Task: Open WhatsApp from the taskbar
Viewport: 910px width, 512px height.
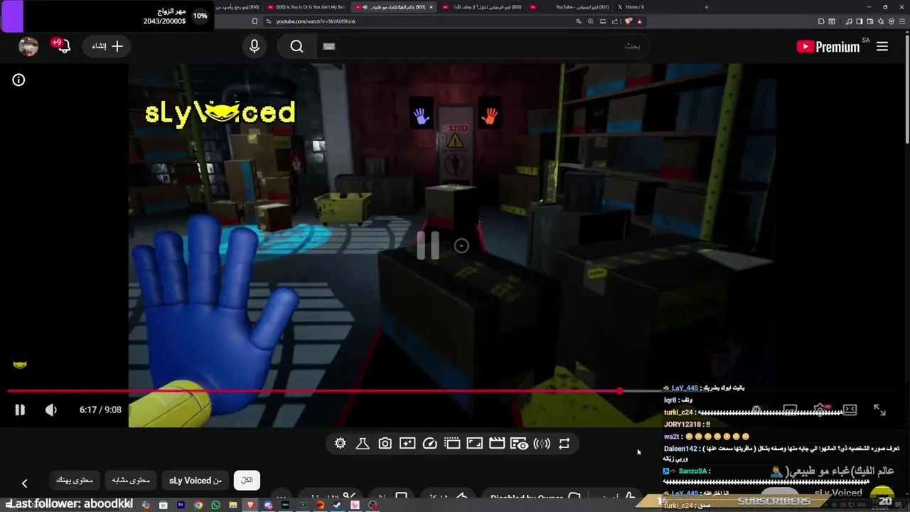Action: [215, 505]
